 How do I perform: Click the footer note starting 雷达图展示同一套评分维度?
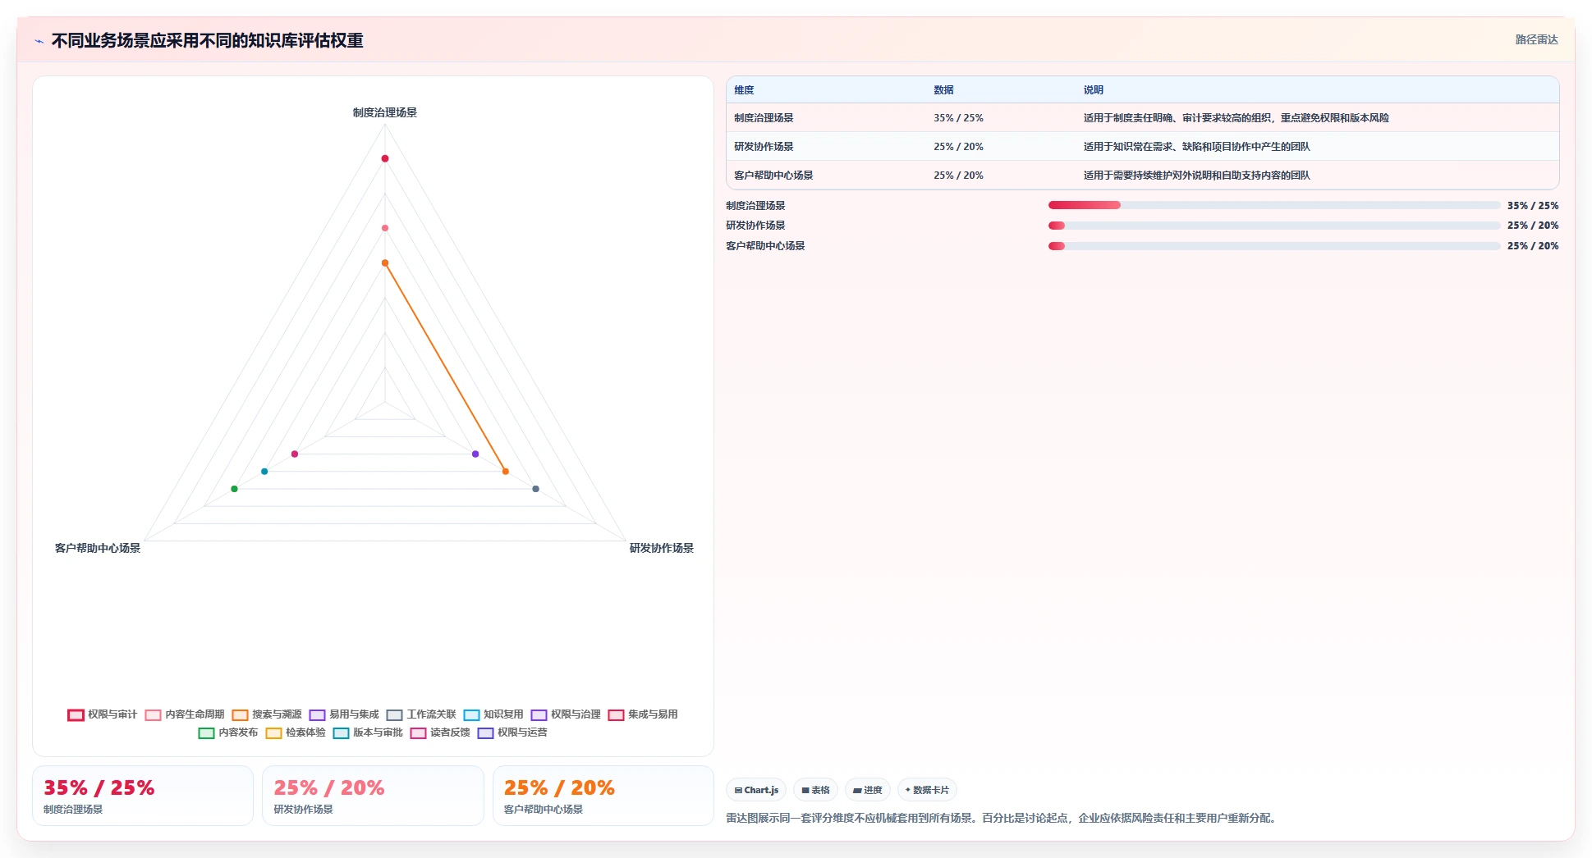[x=1002, y=818]
